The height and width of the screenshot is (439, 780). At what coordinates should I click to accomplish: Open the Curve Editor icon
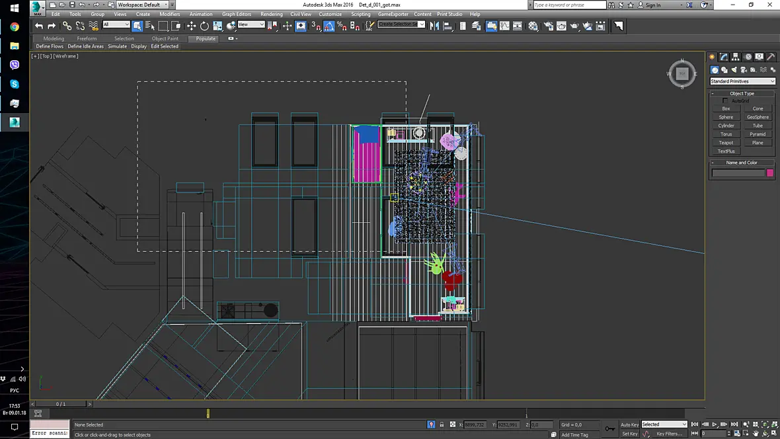(504, 26)
